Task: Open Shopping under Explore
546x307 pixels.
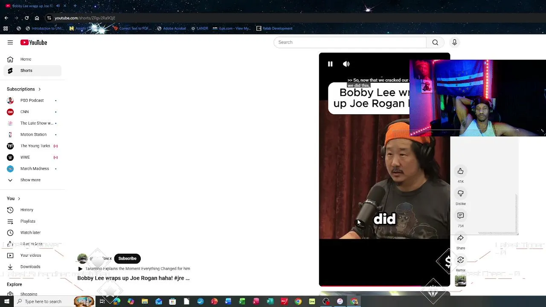Action: (x=32, y=294)
